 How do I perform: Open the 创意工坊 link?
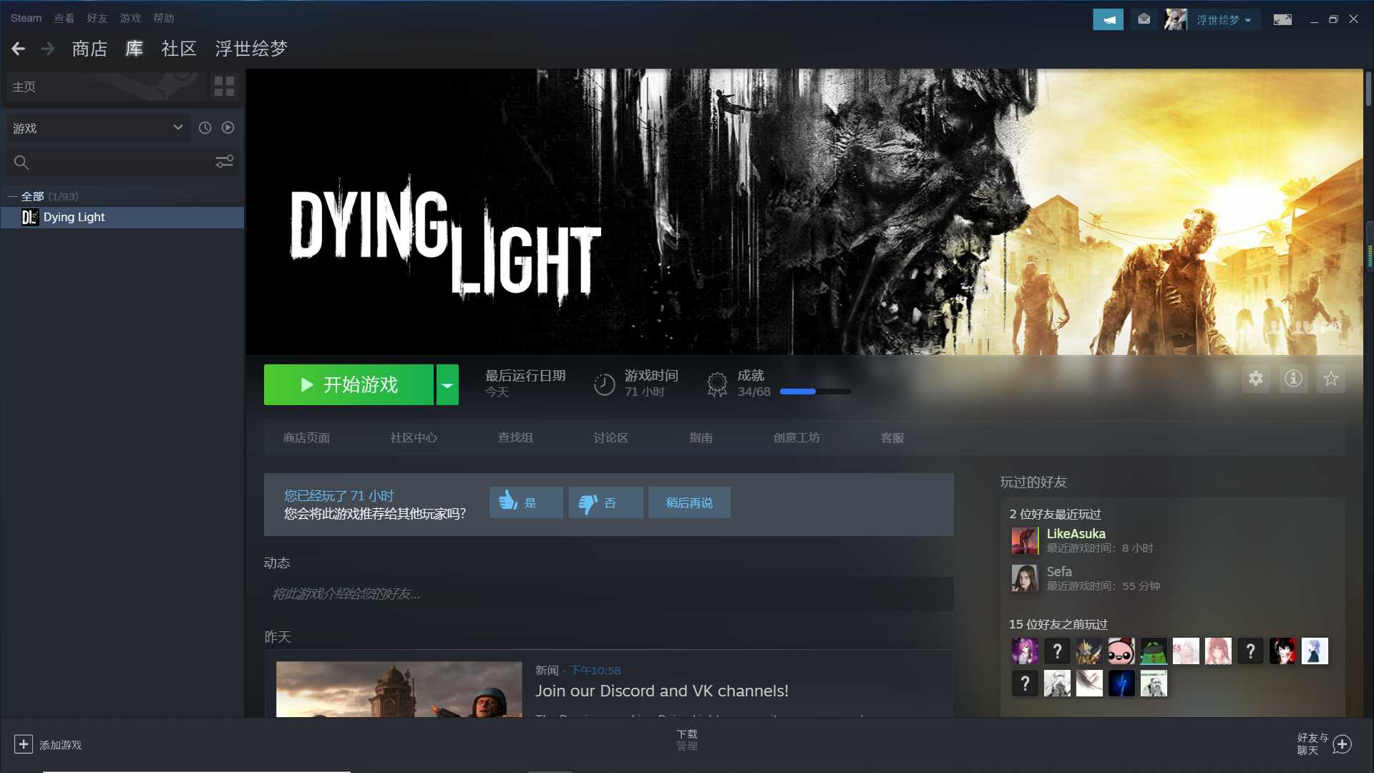point(796,437)
